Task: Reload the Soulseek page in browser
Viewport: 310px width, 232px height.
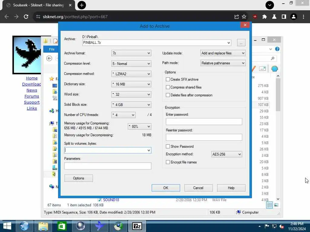Action: [26, 17]
